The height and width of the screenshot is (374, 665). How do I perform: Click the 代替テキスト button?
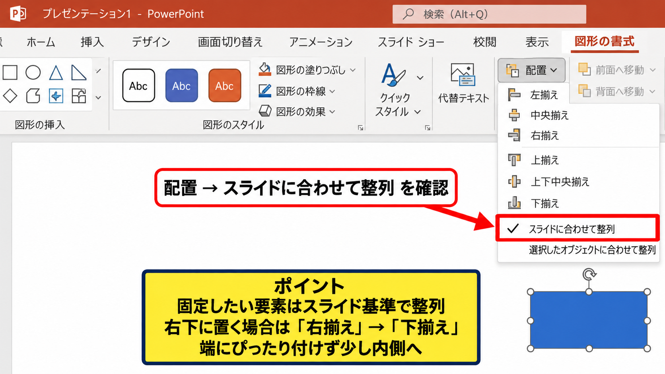click(x=463, y=83)
